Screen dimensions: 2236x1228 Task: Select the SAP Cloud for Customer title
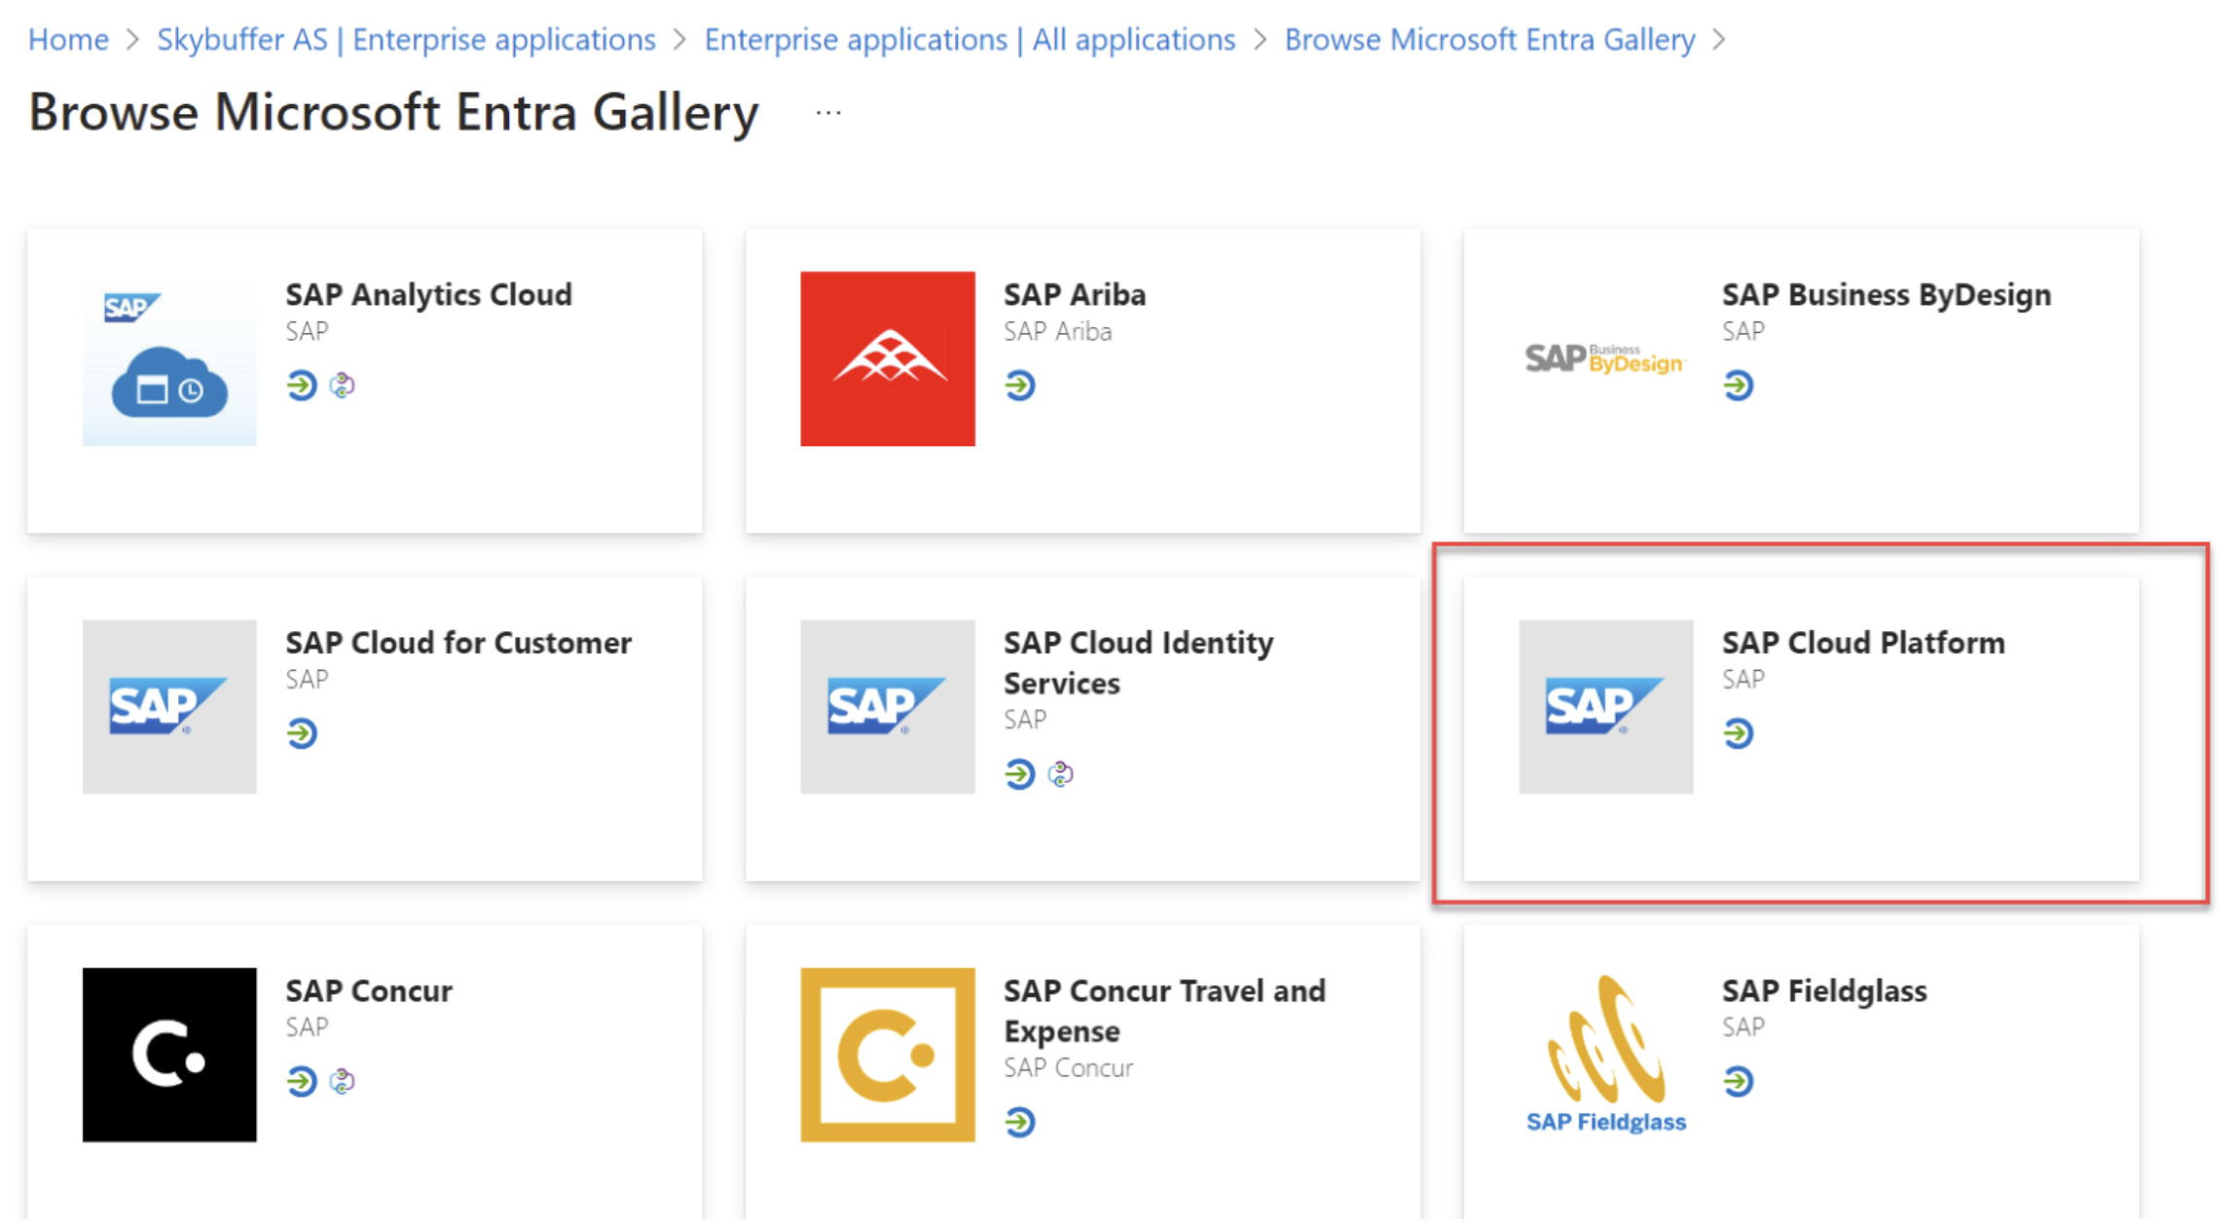point(458,643)
